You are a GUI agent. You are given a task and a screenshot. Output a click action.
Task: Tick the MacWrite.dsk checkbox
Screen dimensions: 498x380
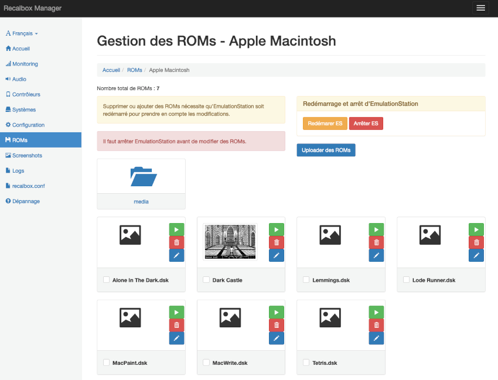[206, 362]
